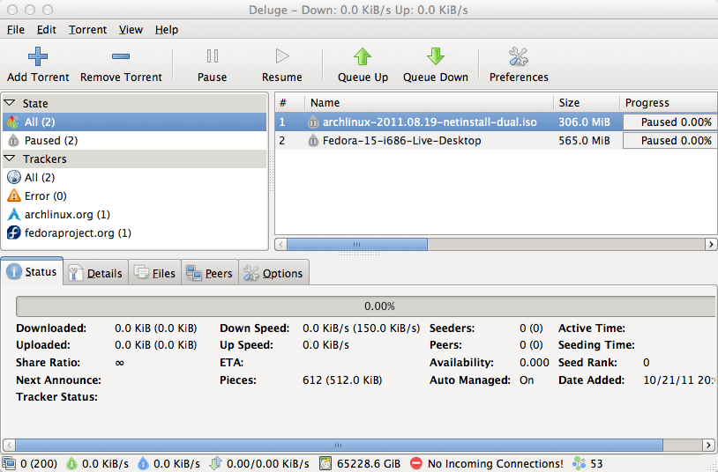
Task: Click the Fedora torrent Paused progress bar
Action: pos(669,140)
